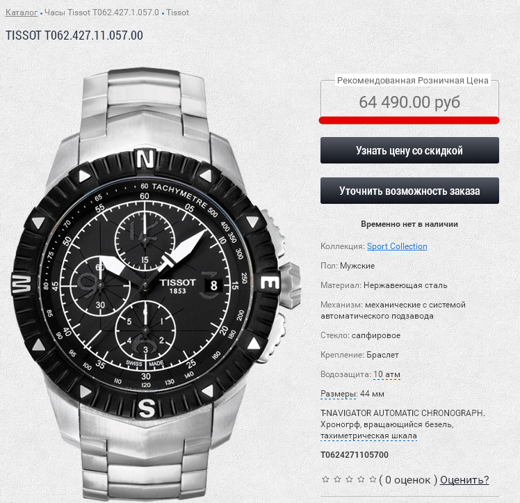
Task: Click the Размеры dotted label
Action: pyautogui.click(x=339, y=394)
